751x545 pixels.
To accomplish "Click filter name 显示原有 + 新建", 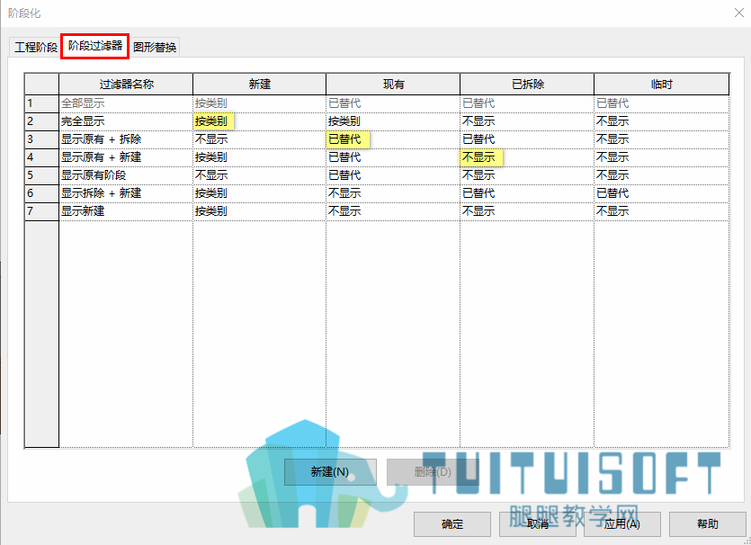I will coord(126,157).
